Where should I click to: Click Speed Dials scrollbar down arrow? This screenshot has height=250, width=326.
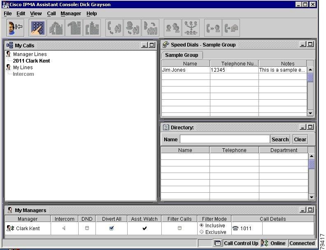(x=310, y=113)
